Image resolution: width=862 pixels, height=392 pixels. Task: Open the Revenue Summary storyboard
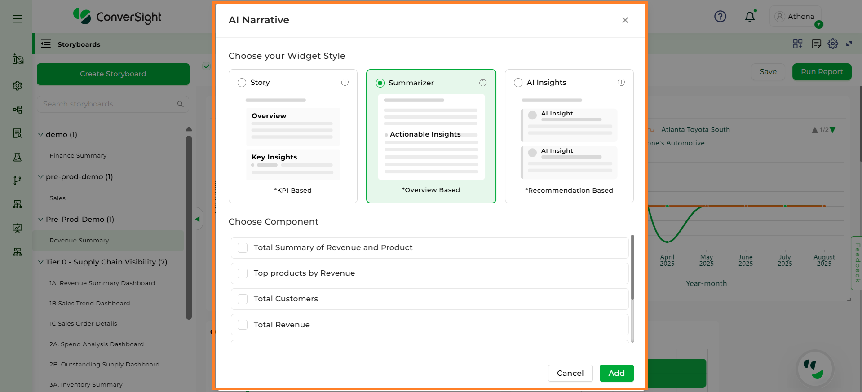[x=80, y=241]
